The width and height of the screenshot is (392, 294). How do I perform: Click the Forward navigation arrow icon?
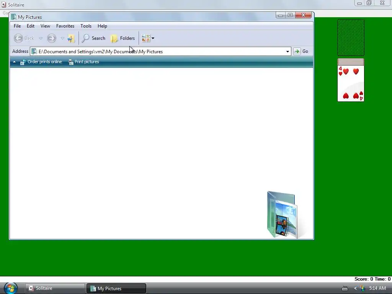[52, 38]
